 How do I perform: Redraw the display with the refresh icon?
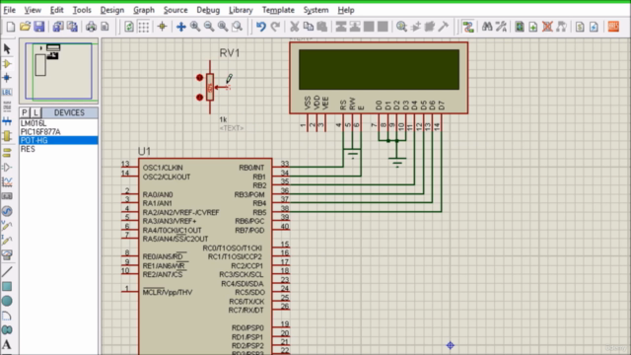click(129, 27)
